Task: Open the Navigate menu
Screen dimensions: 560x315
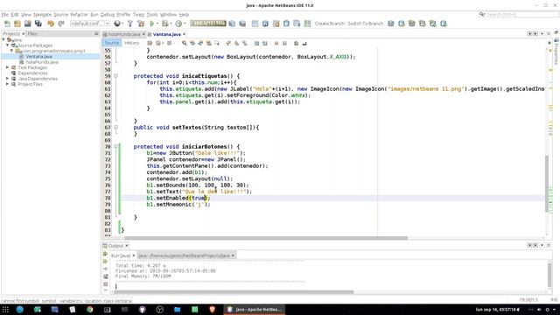Action: [43, 15]
